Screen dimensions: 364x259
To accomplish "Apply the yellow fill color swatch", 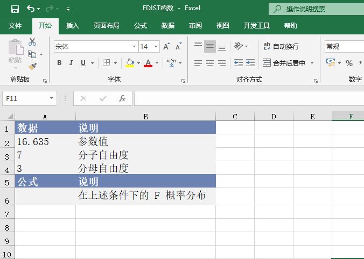I will (130, 63).
